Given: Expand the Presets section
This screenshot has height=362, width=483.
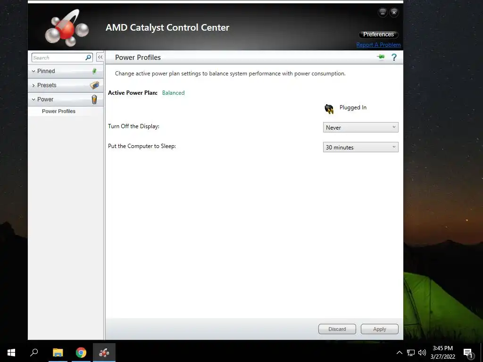Looking at the screenshot, I should click(33, 85).
